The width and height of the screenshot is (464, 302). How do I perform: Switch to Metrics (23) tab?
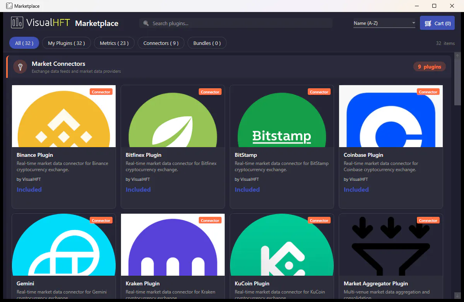(x=114, y=43)
